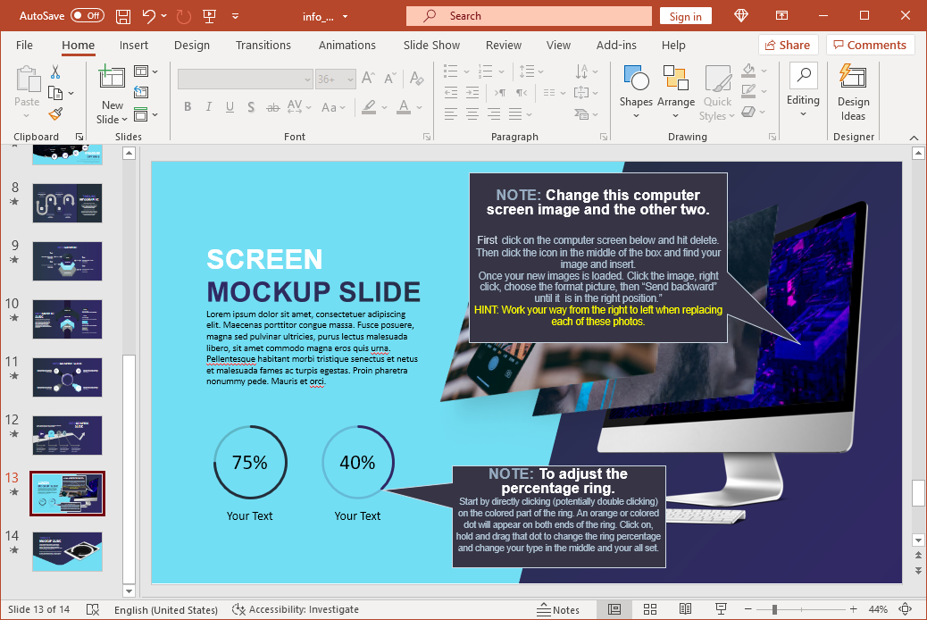The image size is (927, 620).
Task: Start Slide Show from status bar icon
Action: click(722, 609)
